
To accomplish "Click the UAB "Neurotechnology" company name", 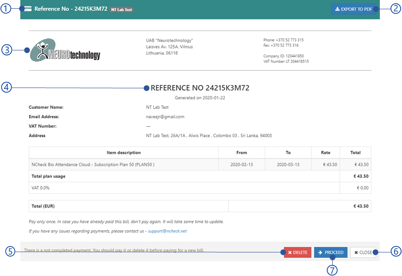I will (169, 41).
